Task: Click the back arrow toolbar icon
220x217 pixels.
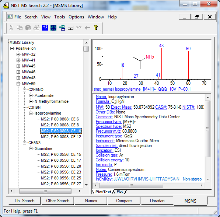Action: click(x=87, y=28)
